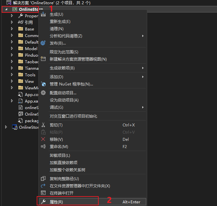Click the red X icon for 移除(V)
Screen dimensions: 217x206
click(43, 140)
